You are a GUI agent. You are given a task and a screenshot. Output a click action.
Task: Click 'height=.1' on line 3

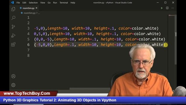pyautogui.click(x=104, y=28)
